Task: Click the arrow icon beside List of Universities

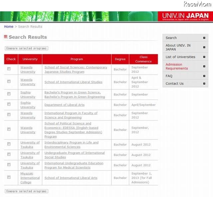Action: 204,57
